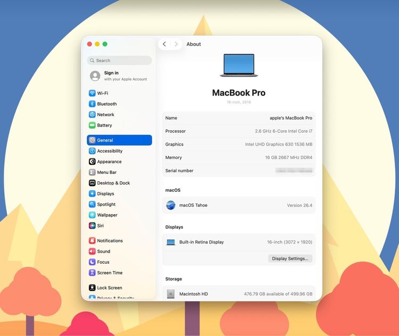The width and height of the screenshot is (399, 336).
Task: Click the Screen Time hourglass icon
Action: [92, 273]
